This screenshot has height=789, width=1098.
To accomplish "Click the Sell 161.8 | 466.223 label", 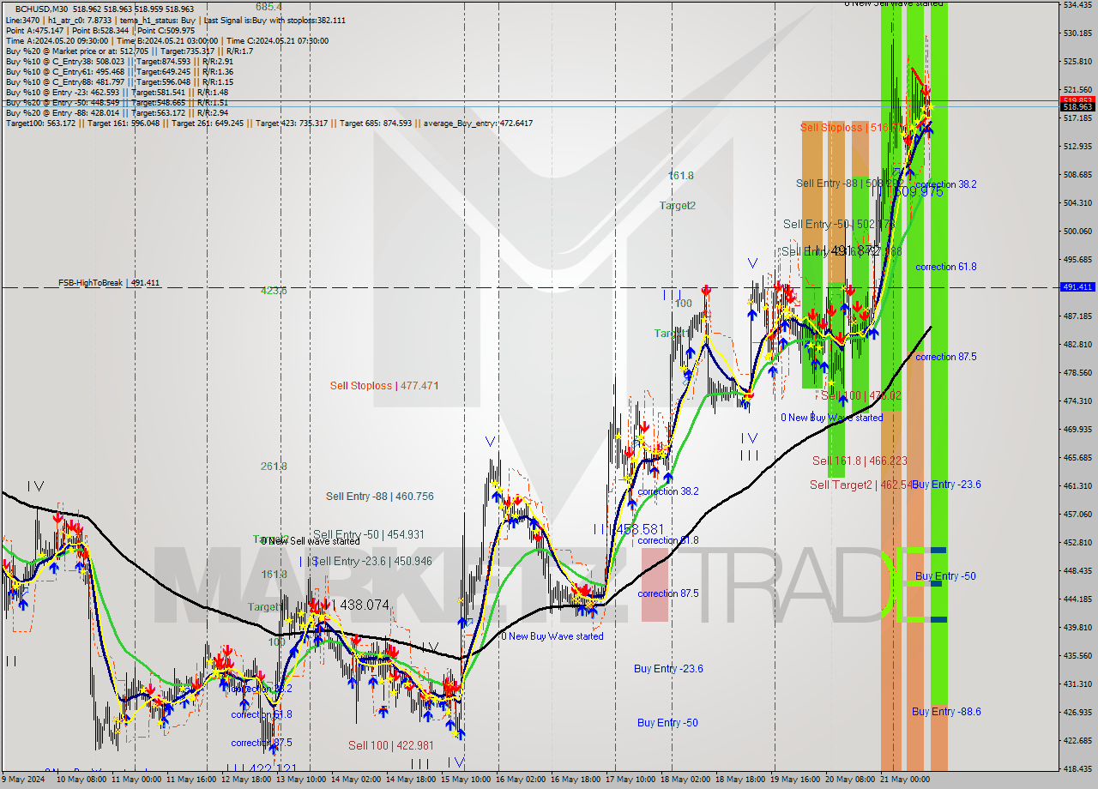I will click(x=860, y=461).
